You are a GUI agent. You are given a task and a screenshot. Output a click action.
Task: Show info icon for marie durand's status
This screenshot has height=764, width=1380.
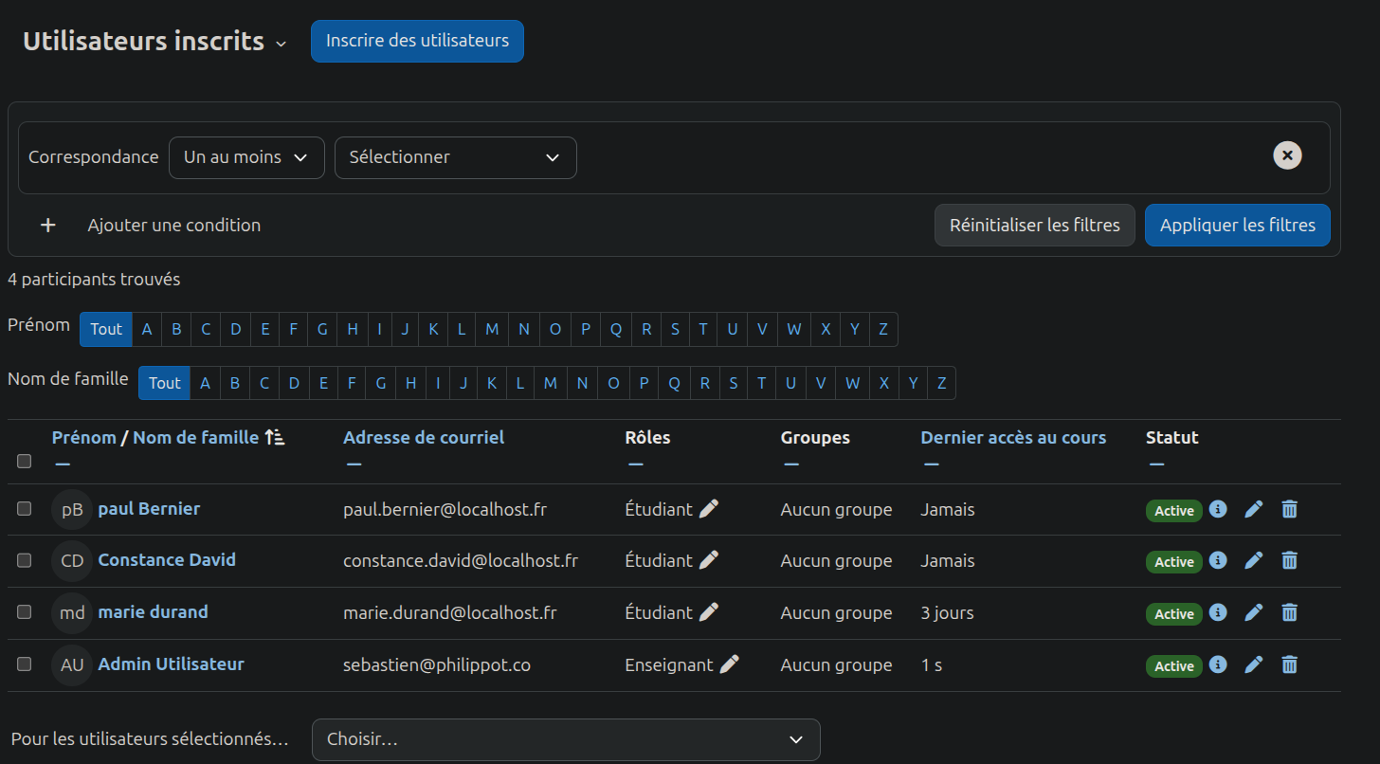click(x=1219, y=612)
